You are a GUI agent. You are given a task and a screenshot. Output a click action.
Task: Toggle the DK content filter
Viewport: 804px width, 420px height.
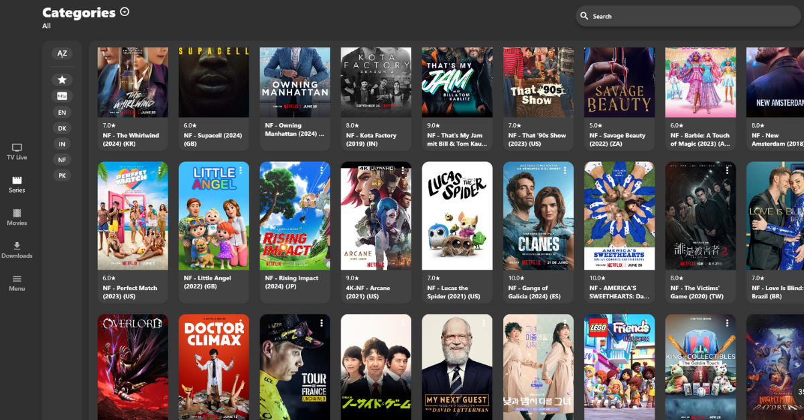(61, 128)
